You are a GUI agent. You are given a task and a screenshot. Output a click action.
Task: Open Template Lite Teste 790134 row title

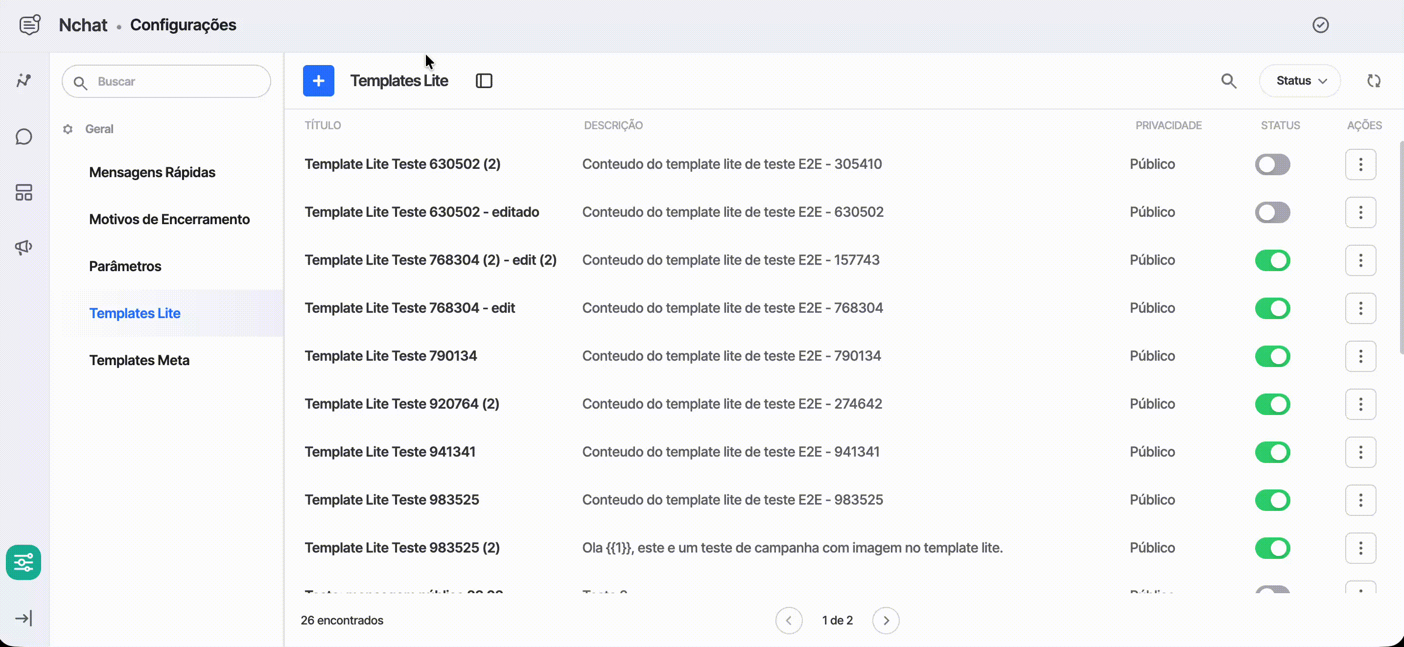tap(391, 356)
